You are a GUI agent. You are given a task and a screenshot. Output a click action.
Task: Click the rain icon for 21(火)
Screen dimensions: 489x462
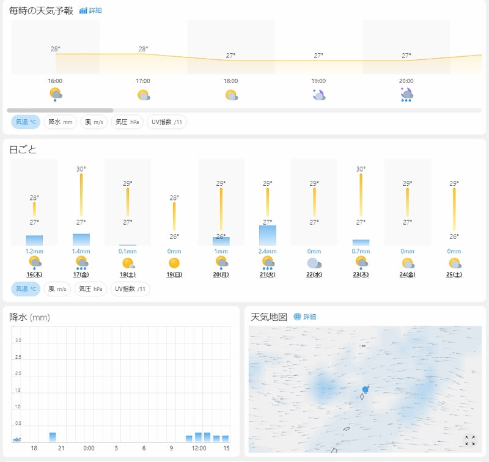click(x=267, y=263)
